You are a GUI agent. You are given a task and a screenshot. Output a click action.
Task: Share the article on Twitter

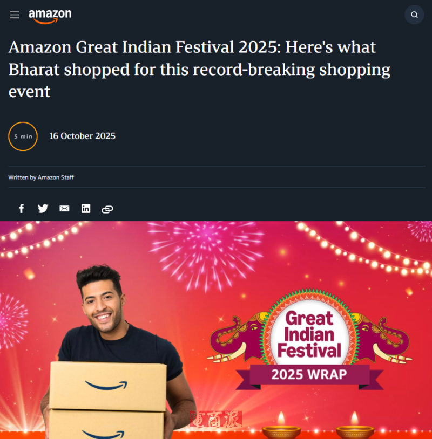(43, 209)
